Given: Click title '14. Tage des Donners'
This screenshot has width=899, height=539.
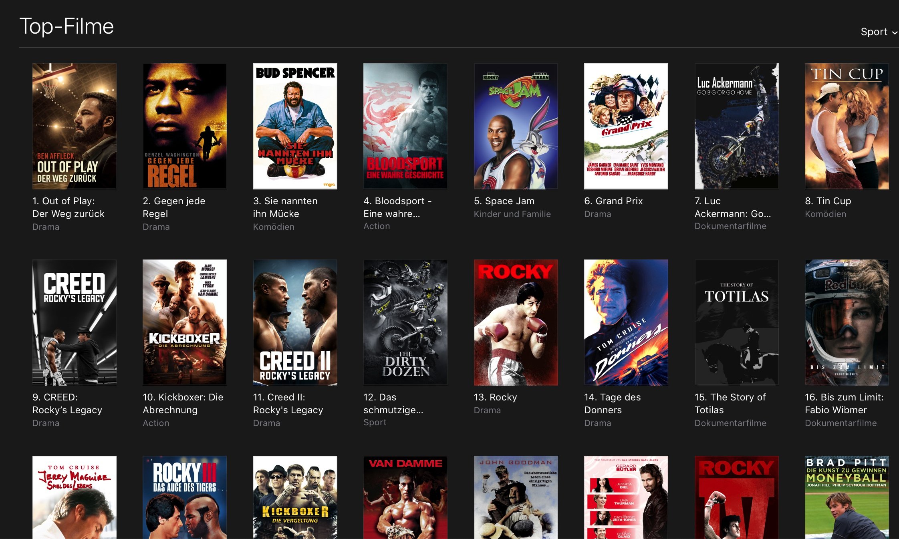Looking at the screenshot, I should (613, 404).
